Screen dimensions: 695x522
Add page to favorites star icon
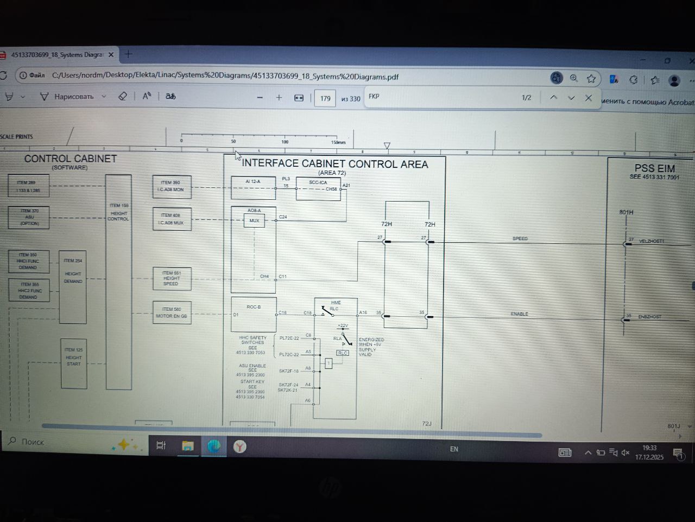pyautogui.click(x=591, y=79)
